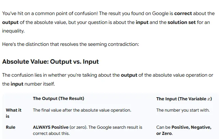Click the "Absolute Value: Output vs. Input" heading
This screenshot has width=219, height=139.
(x=50, y=62)
